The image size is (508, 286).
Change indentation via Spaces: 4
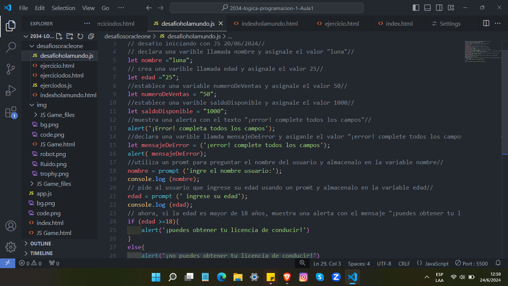tap(359, 263)
